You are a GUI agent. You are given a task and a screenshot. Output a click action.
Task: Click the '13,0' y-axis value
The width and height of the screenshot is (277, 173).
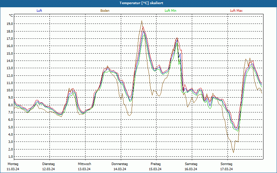[x=10, y=68]
